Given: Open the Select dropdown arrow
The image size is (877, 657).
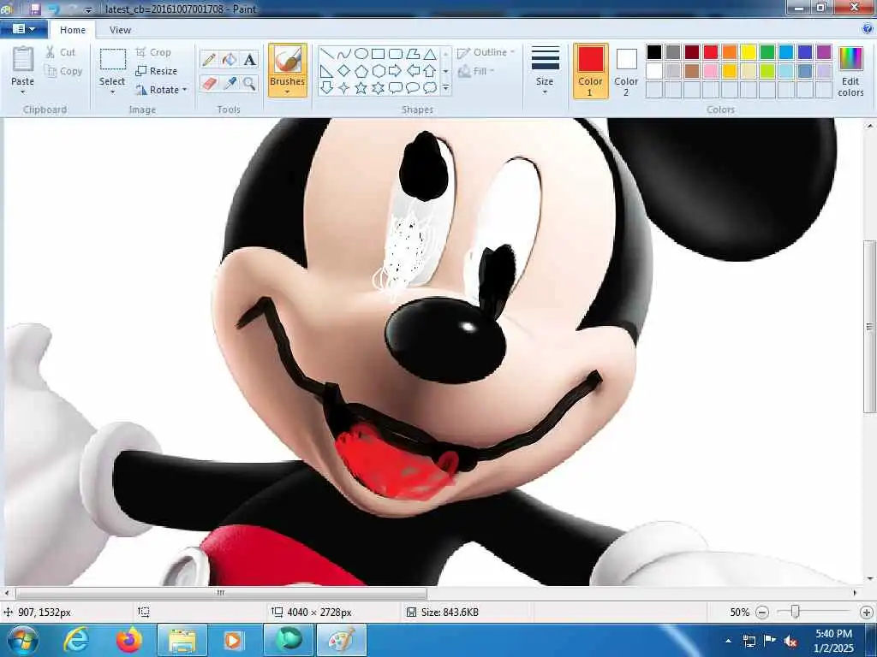Looking at the screenshot, I should (x=112, y=92).
